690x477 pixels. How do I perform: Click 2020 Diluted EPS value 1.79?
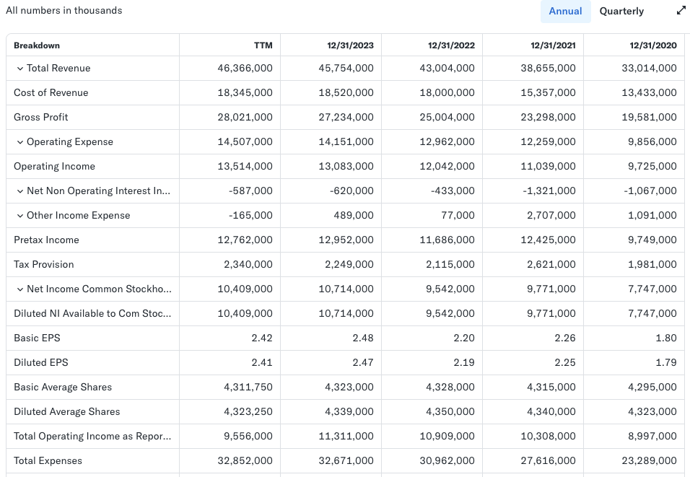666,362
